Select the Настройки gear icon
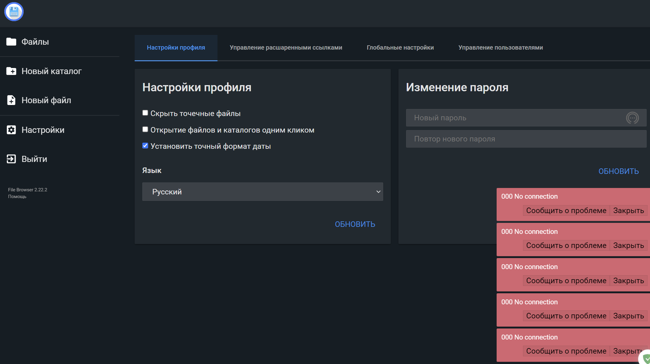The image size is (650, 364). click(11, 130)
